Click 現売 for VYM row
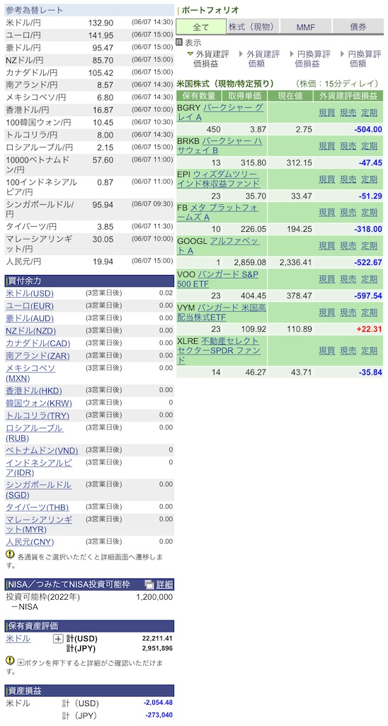Screen dimensions: 388x726 pos(348,313)
